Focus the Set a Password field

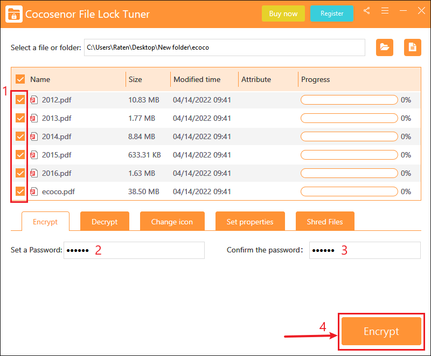tap(134, 250)
